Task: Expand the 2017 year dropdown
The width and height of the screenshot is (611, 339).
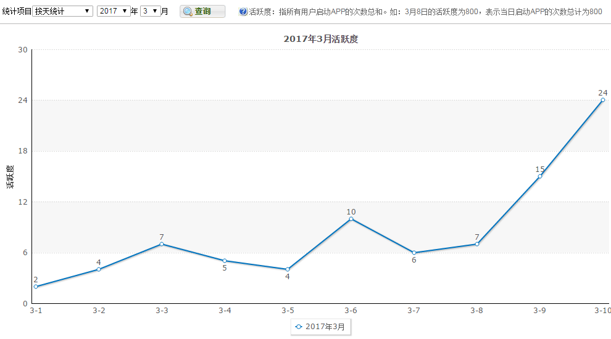Action: click(x=113, y=11)
